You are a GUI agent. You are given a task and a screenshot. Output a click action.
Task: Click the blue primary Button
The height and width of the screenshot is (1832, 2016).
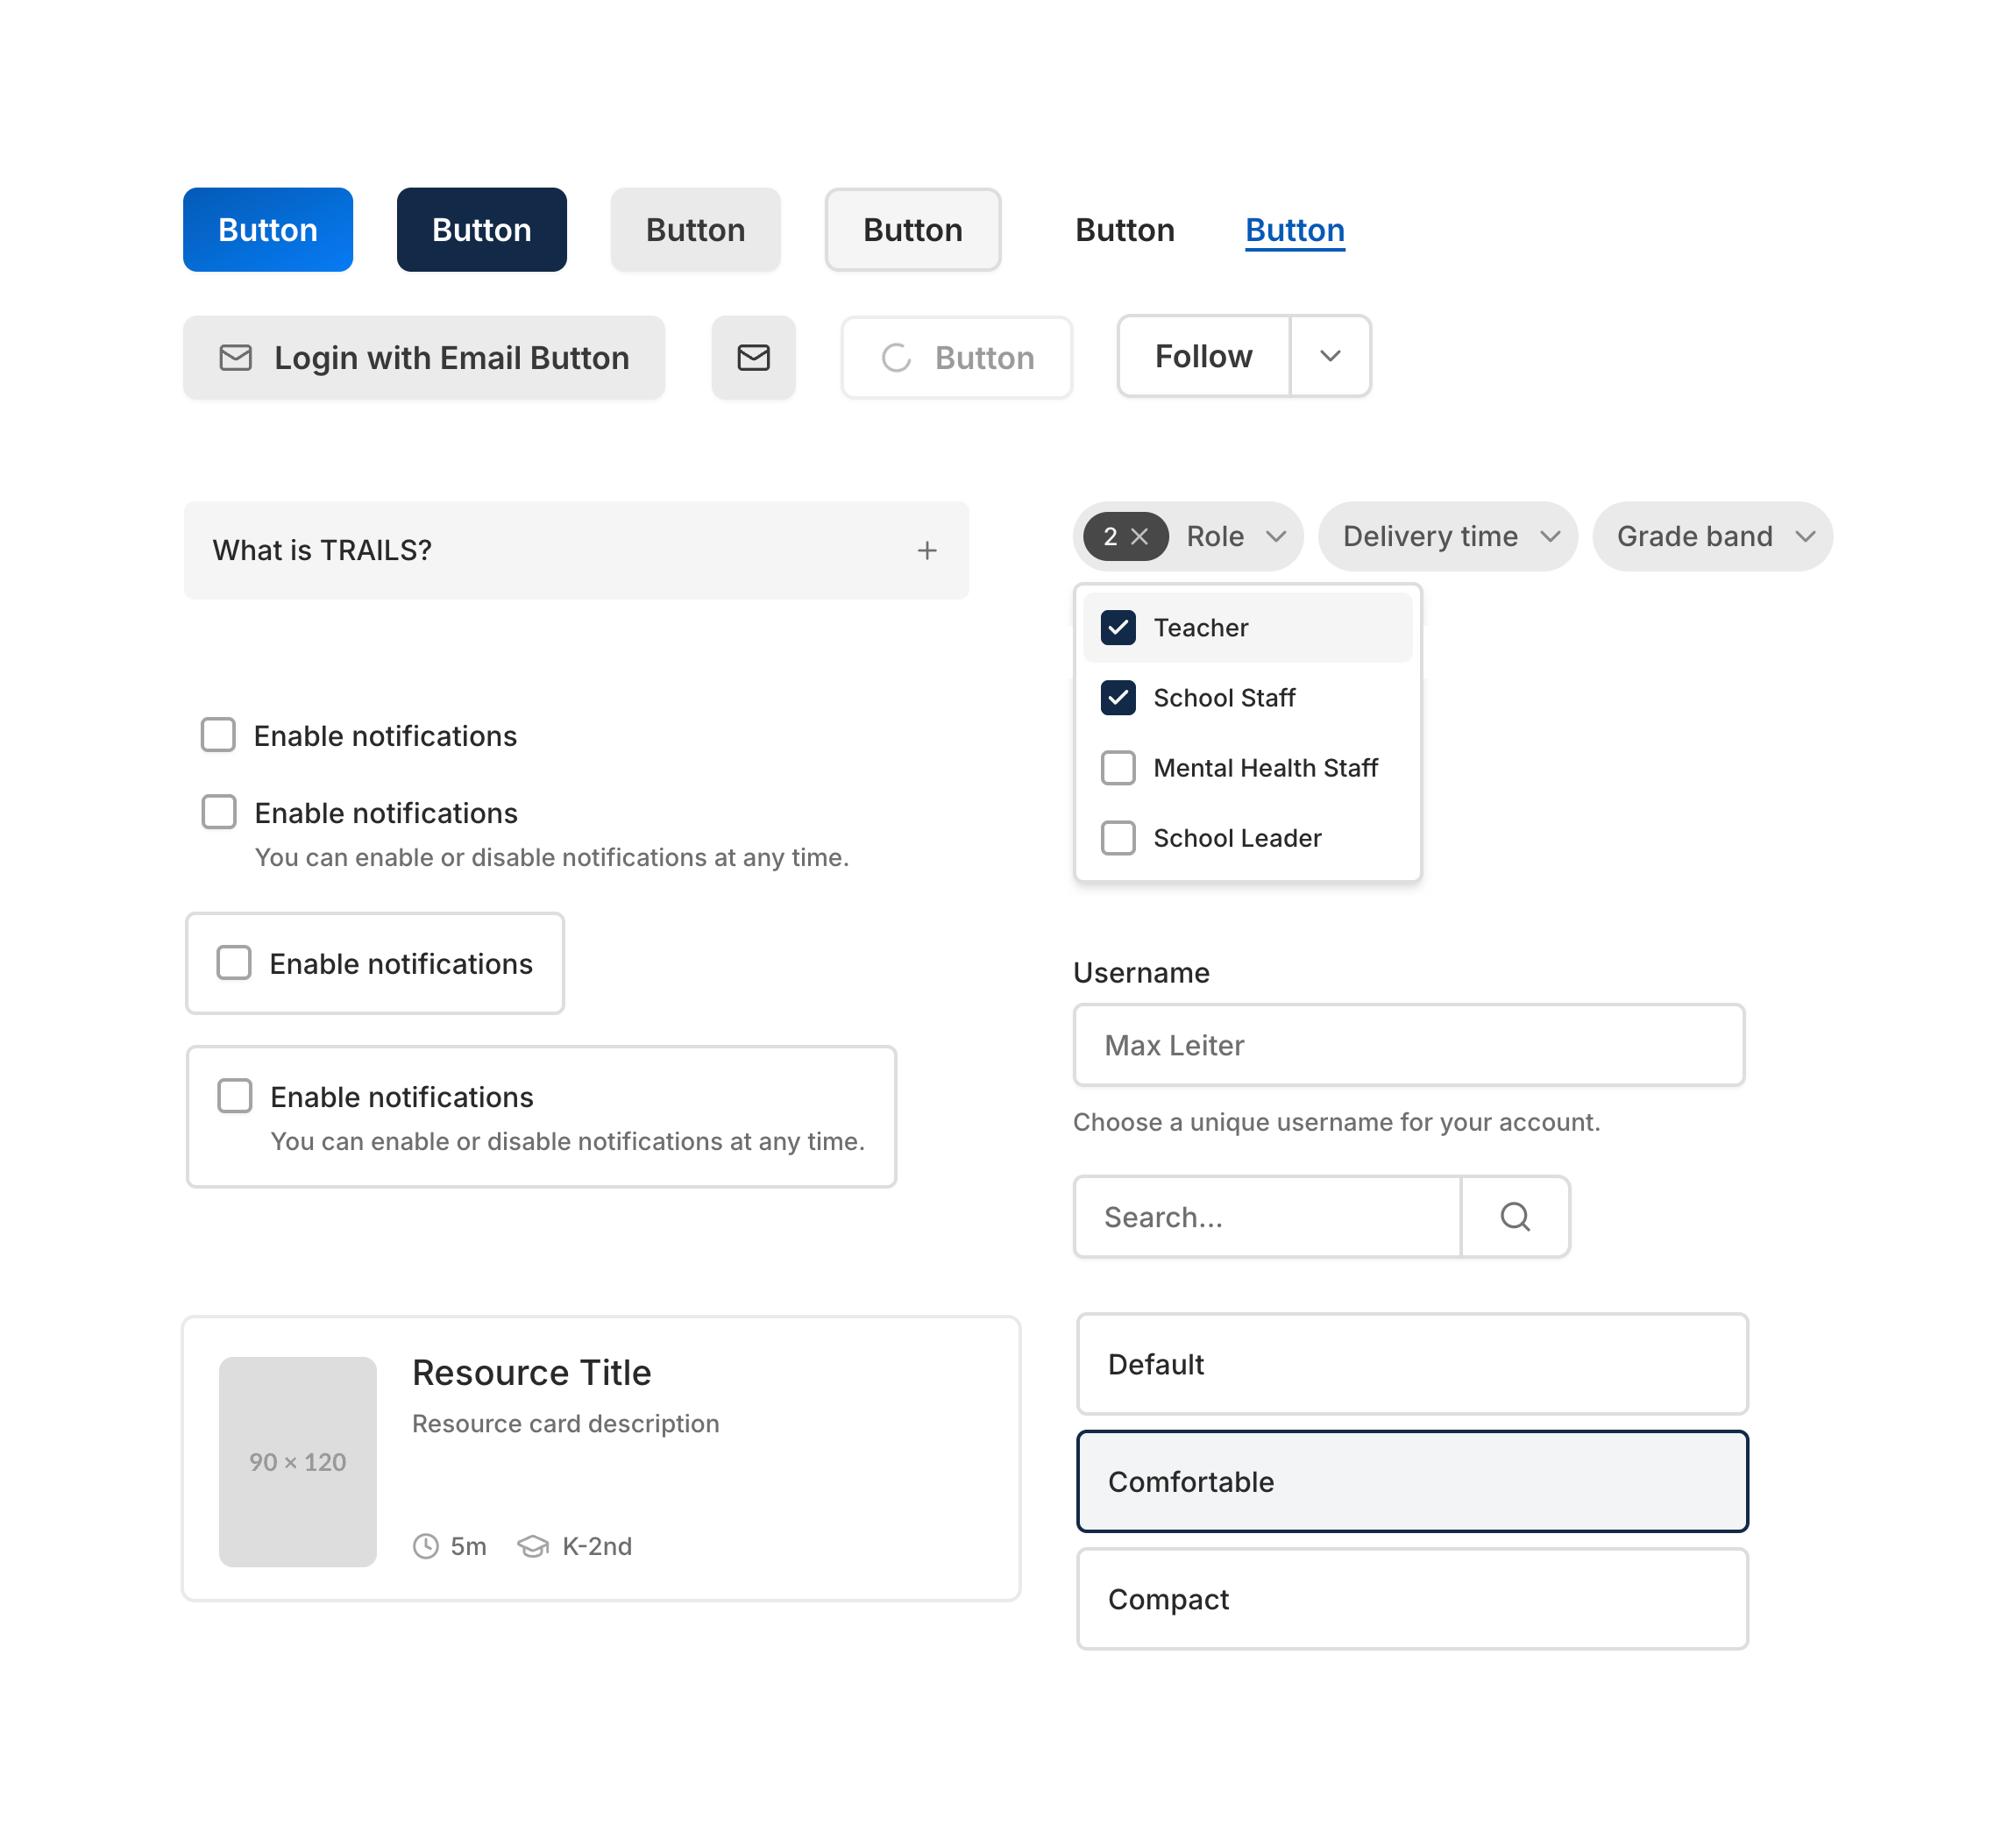(268, 229)
